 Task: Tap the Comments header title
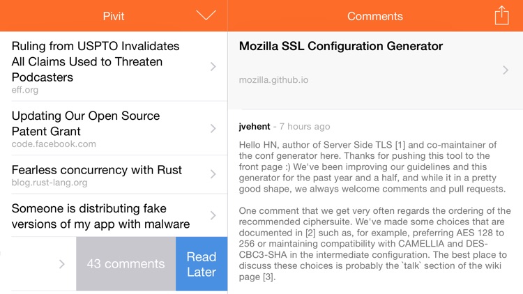click(375, 16)
